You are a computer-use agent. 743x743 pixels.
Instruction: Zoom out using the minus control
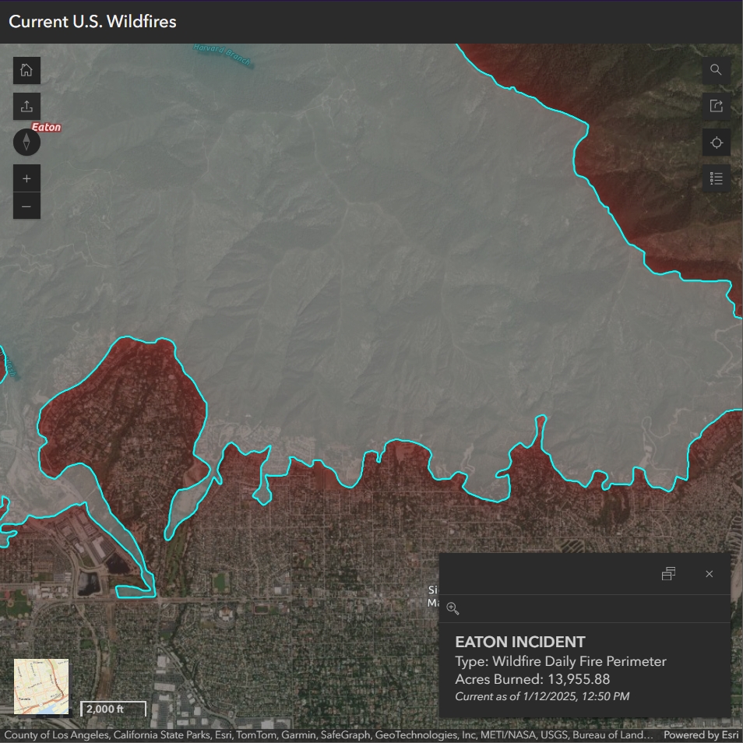26,206
